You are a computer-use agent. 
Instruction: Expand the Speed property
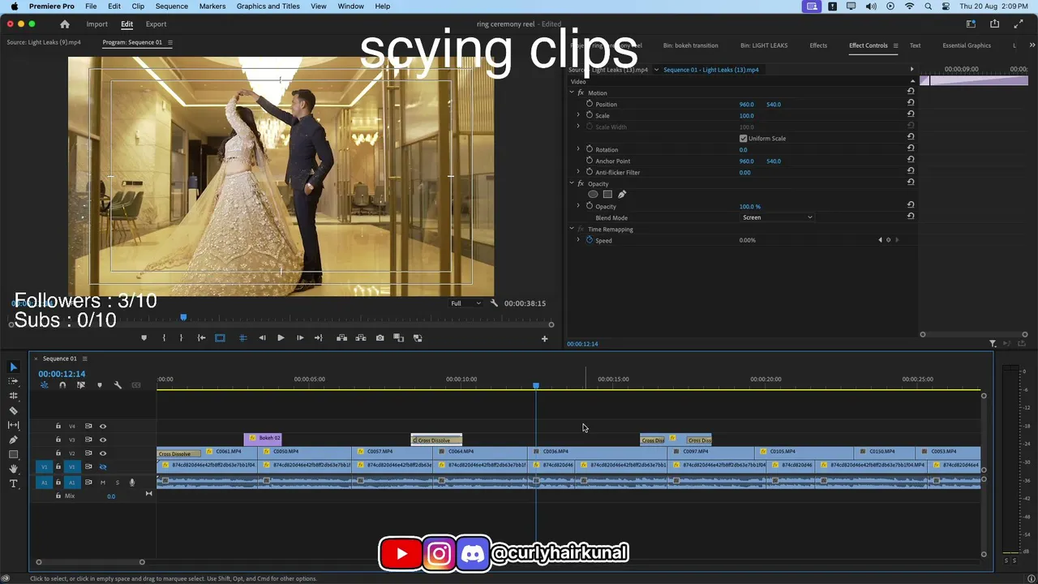click(578, 240)
